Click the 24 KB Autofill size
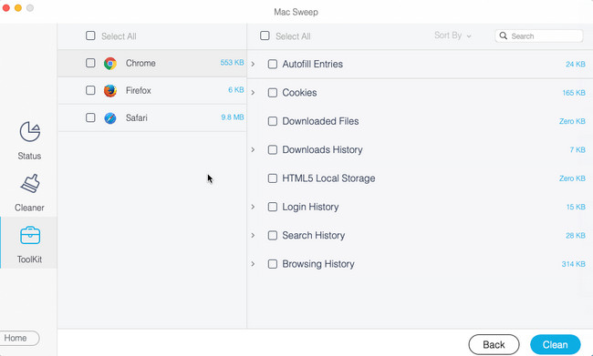The image size is (593, 356). (576, 64)
